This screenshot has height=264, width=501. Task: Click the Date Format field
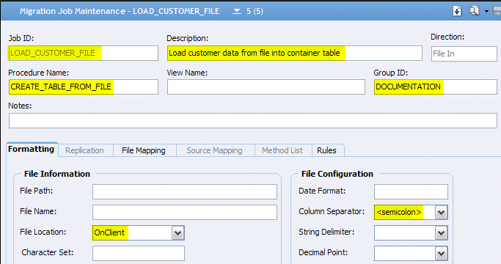(411, 192)
